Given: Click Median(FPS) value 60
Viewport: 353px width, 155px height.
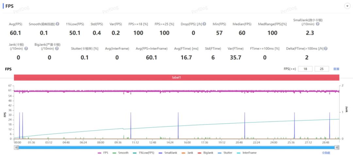Looking at the screenshot, I should (242, 33).
